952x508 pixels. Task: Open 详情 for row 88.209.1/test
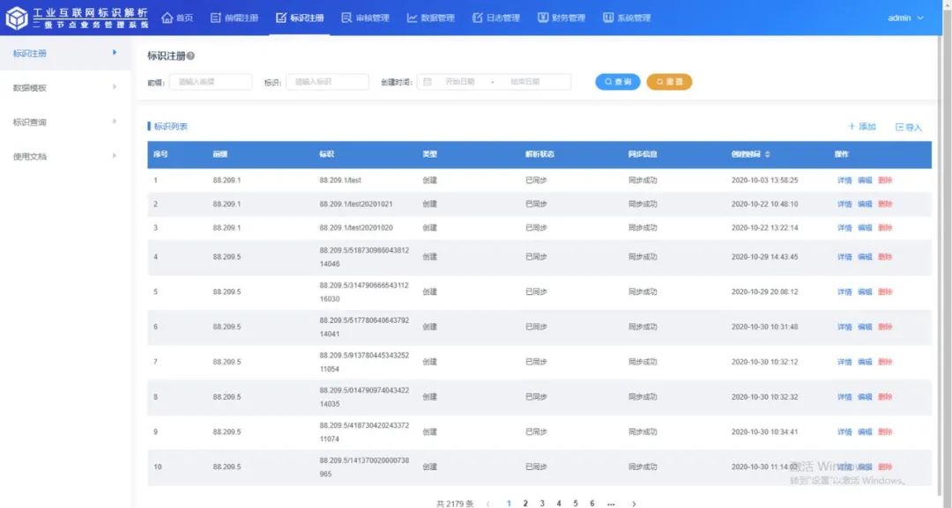pyautogui.click(x=844, y=180)
